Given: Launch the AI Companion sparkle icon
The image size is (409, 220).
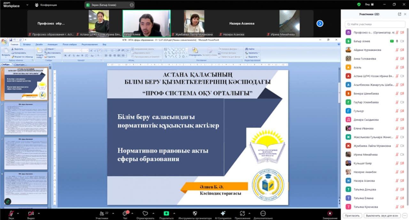Looking at the screenshot, I should [x=223, y=214].
